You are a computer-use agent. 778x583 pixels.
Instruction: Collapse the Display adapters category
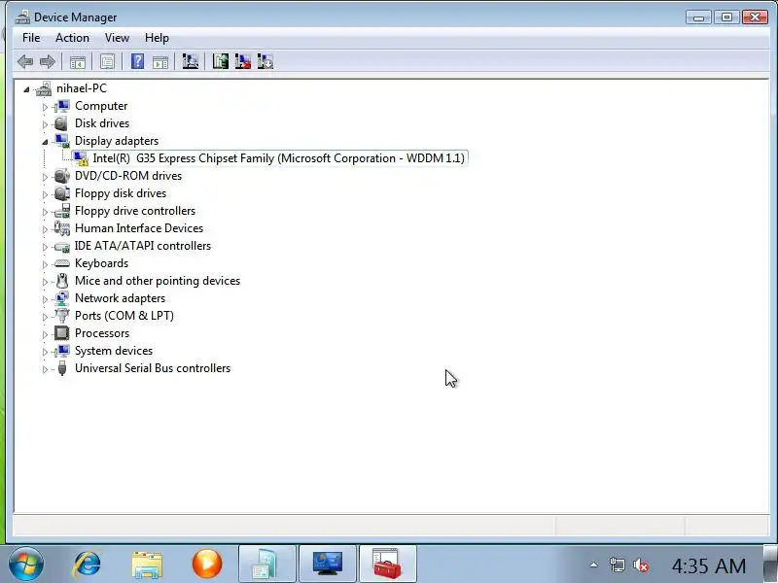(x=45, y=142)
